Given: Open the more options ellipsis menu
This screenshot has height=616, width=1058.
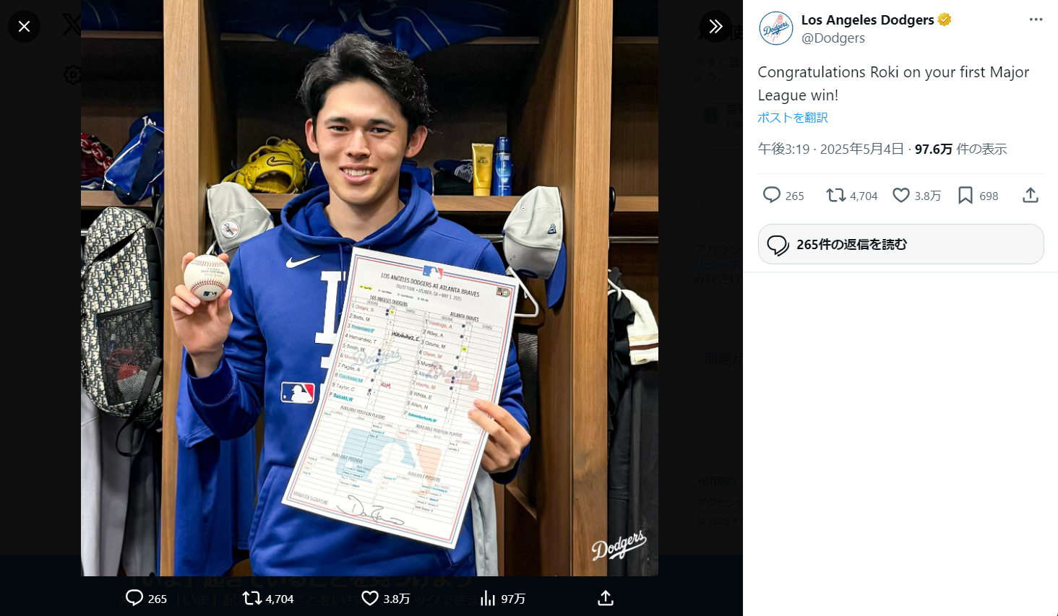Looking at the screenshot, I should pyautogui.click(x=1036, y=19).
